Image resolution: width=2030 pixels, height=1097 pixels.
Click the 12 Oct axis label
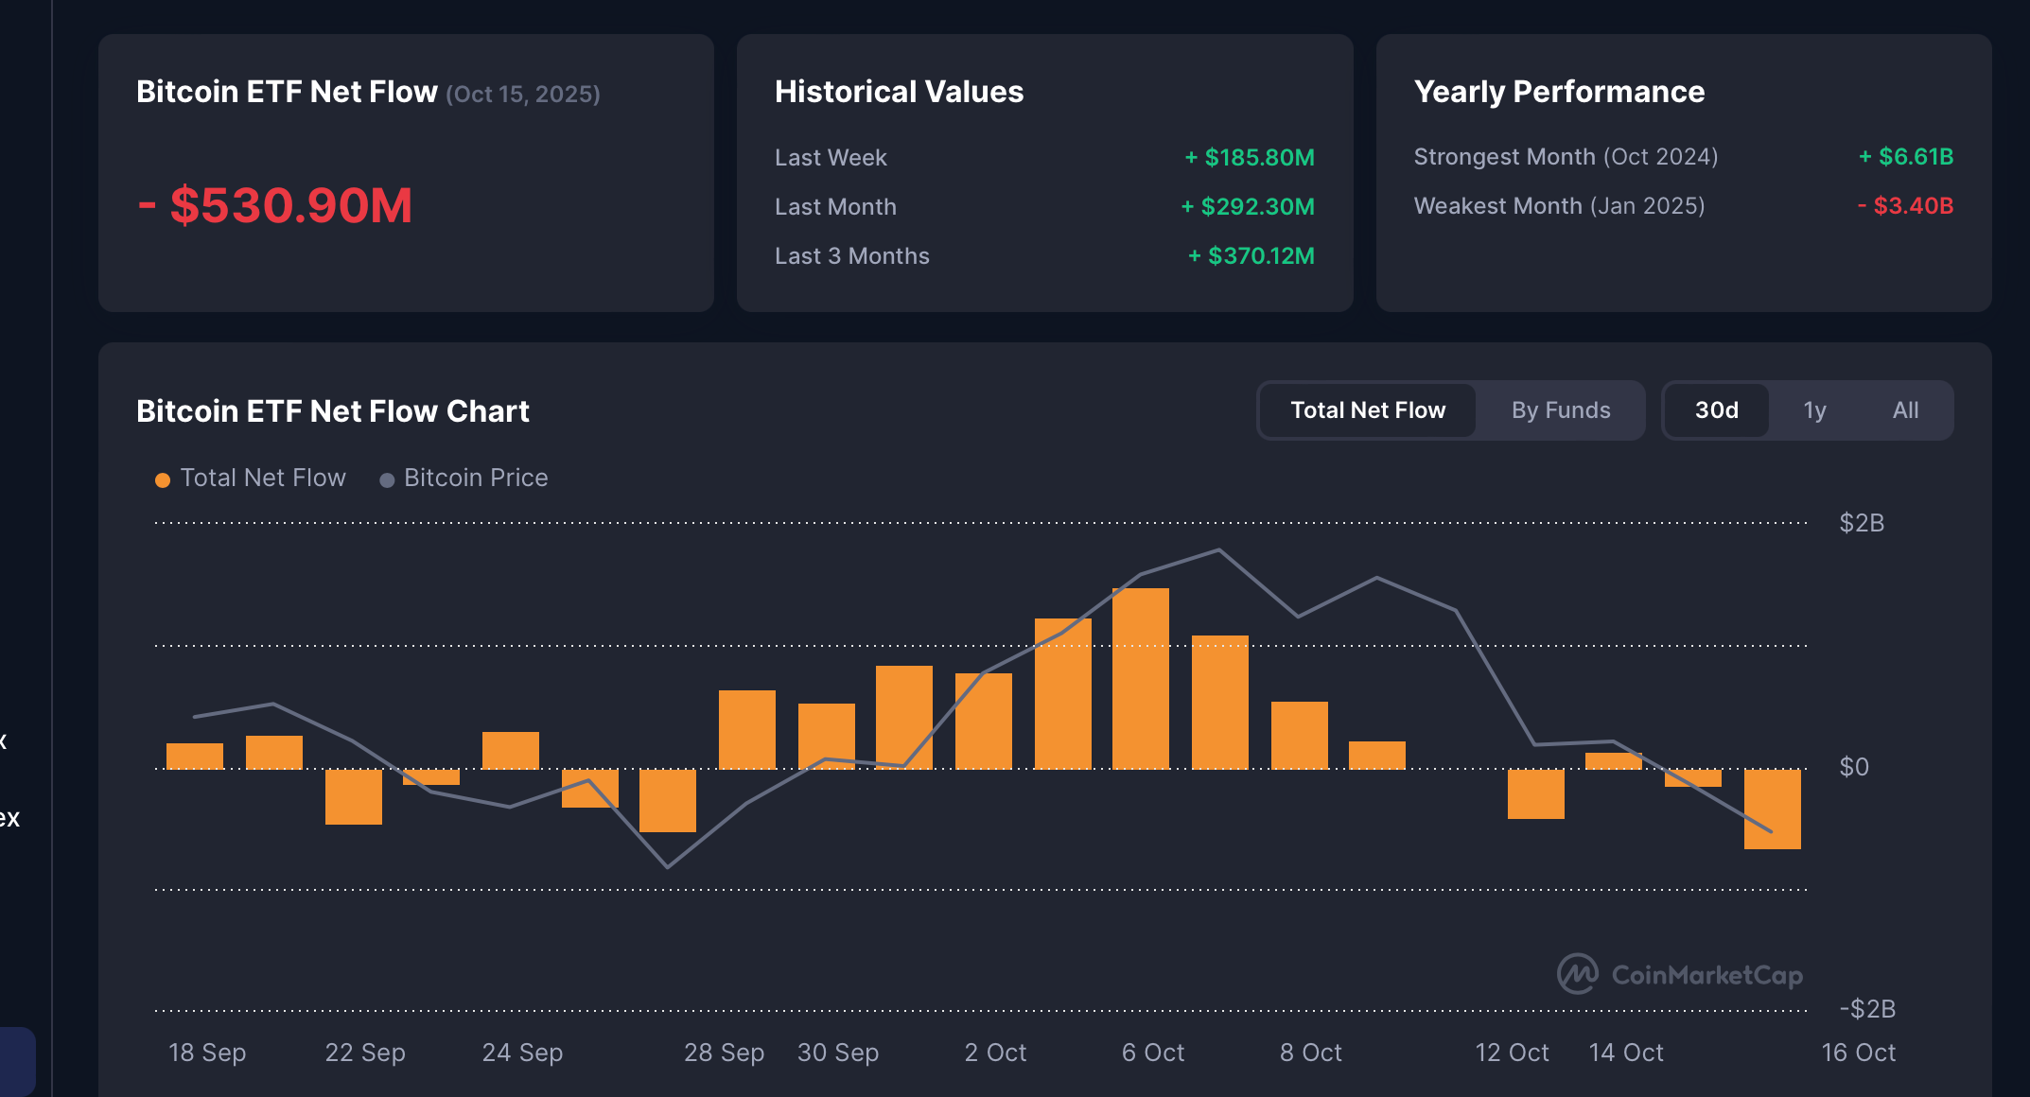coord(1512,1053)
